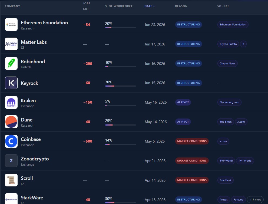Click the Kraken logo icon
Screen dimensions: 268x204
tap(11, 103)
